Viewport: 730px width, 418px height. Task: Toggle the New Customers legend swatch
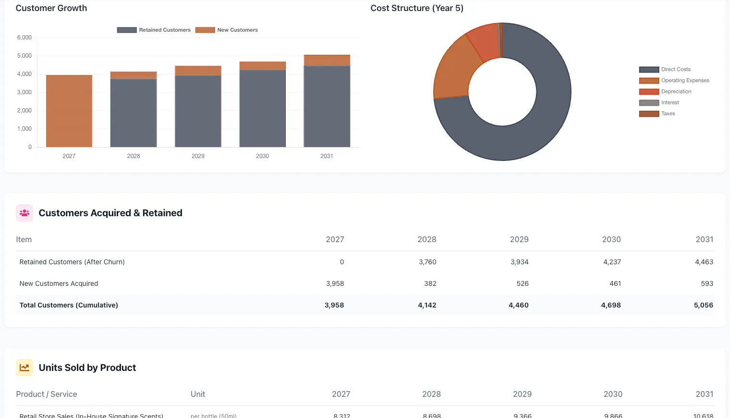coord(205,30)
